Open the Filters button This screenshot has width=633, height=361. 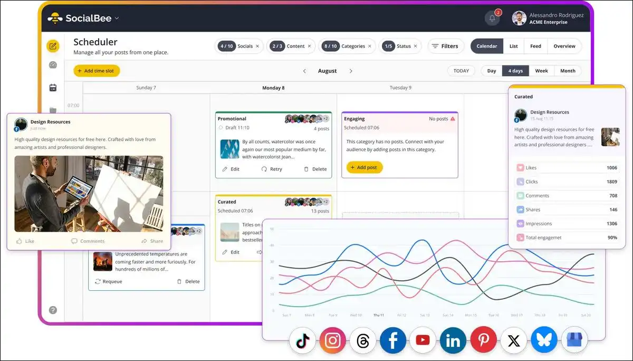(x=446, y=46)
